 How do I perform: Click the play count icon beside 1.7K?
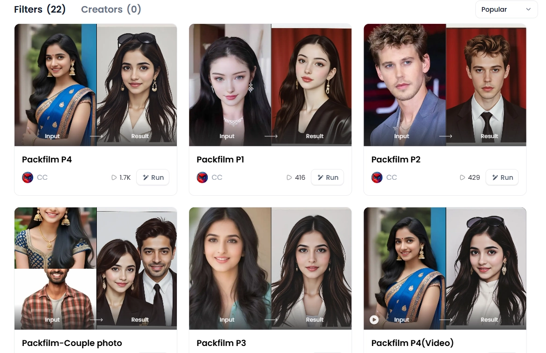(114, 177)
